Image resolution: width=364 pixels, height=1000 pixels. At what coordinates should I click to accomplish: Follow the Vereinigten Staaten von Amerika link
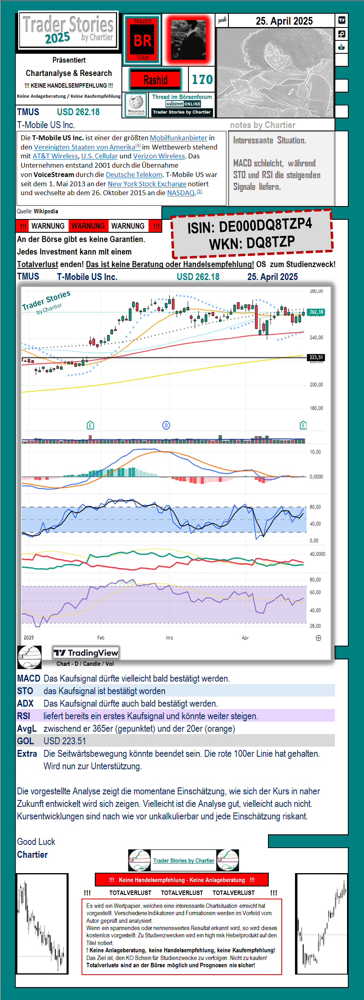84,147
